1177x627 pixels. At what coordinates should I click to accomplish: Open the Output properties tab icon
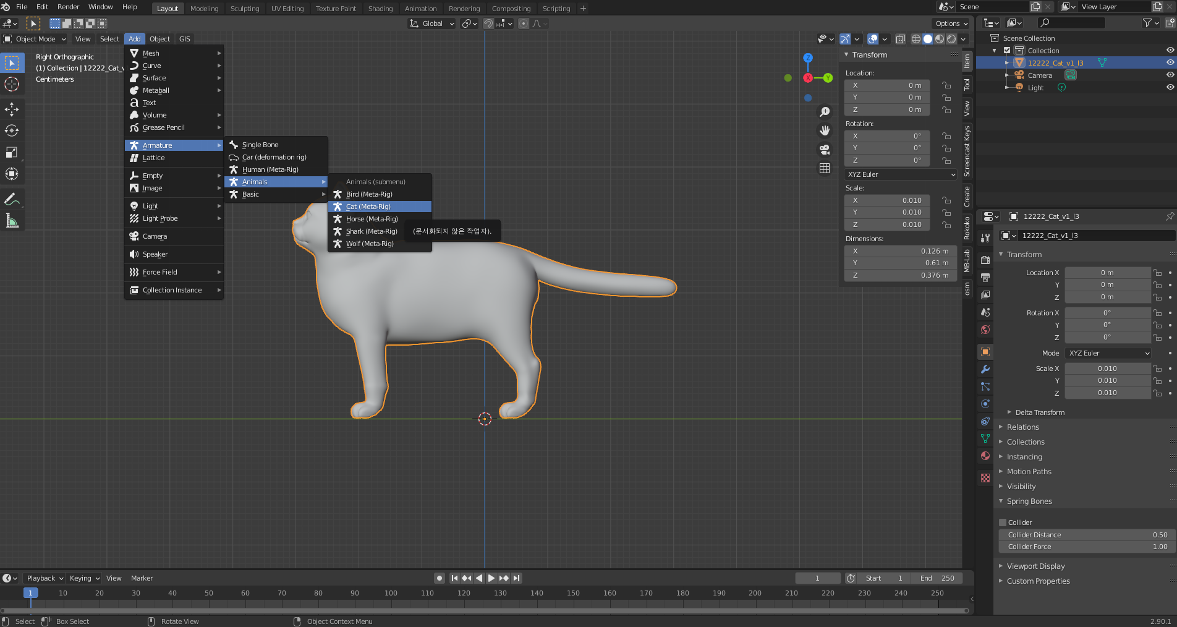pos(985,278)
